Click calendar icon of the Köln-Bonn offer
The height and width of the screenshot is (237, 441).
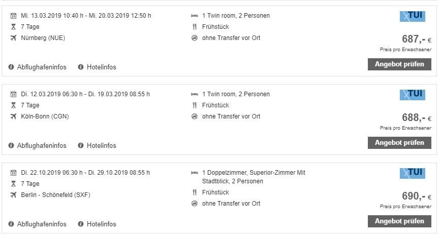click(x=13, y=94)
